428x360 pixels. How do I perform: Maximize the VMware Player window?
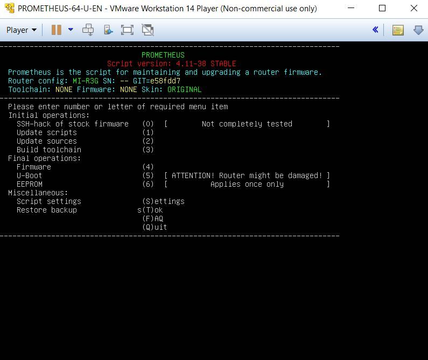pos(382,8)
